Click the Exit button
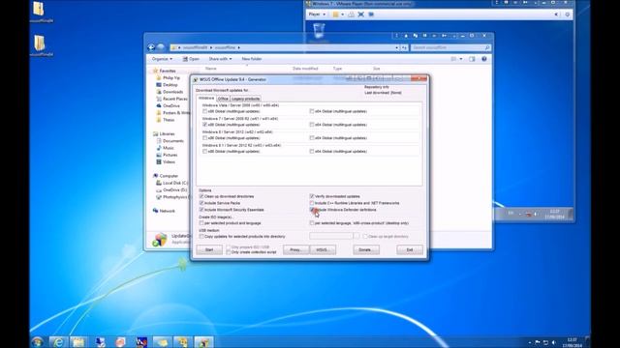 pos(410,249)
